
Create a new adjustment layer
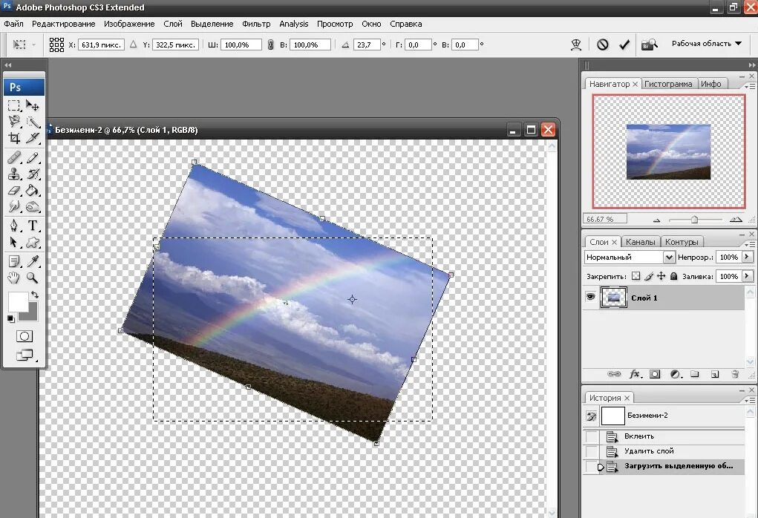click(x=676, y=374)
